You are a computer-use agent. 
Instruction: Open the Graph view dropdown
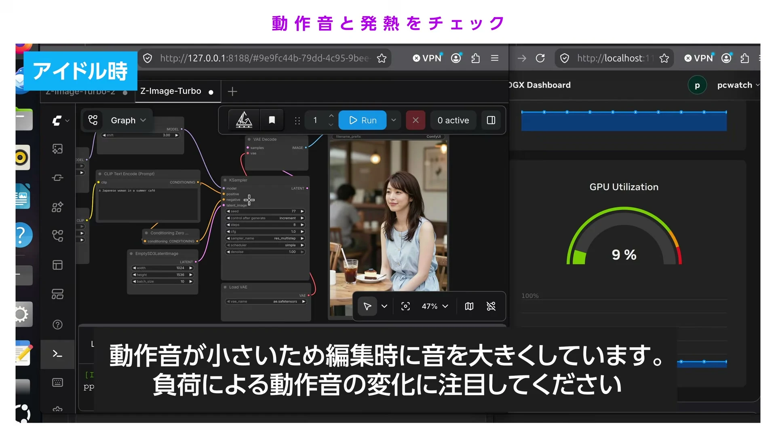(x=128, y=120)
